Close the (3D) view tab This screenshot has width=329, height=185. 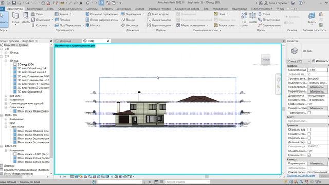point(108,41)
